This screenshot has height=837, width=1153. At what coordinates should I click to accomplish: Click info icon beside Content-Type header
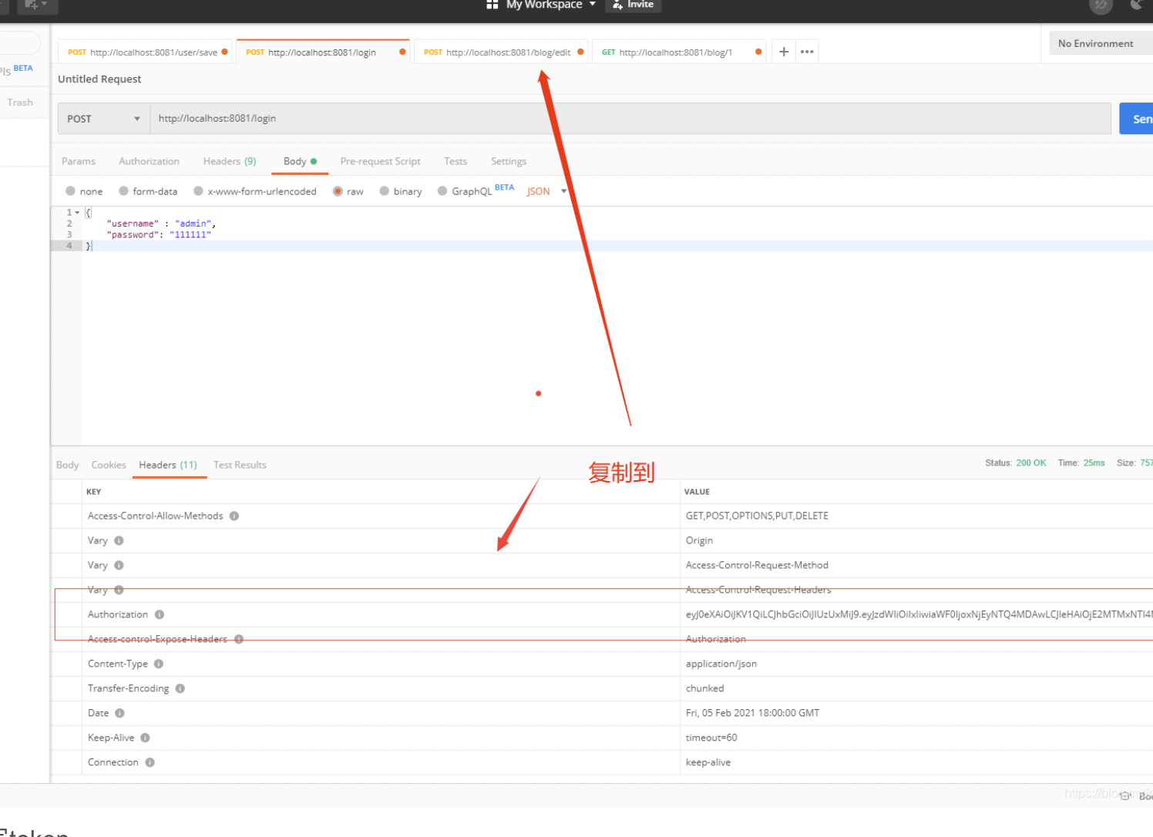pyautogui.click(x=159, y=664)
